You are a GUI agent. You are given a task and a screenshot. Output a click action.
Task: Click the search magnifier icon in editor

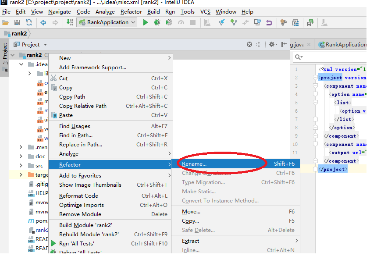[x=299, y=57]
